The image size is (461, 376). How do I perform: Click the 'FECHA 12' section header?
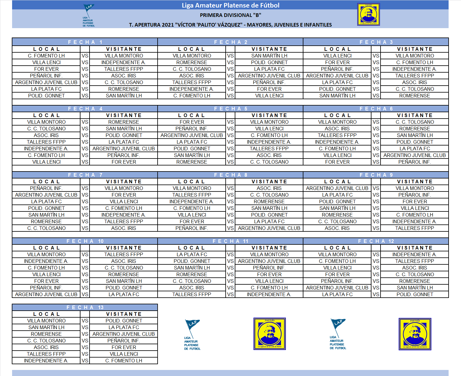coord(376,241)
